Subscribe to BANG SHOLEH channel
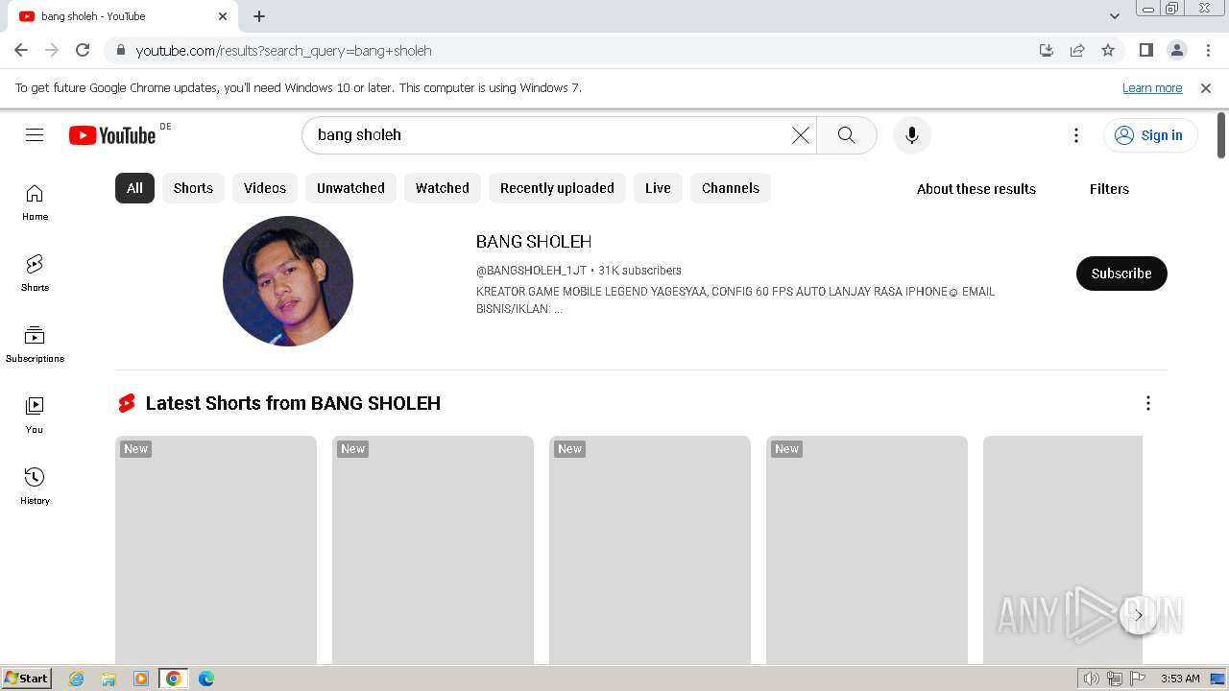The image size is (1229, 691). coord(1121,274)
